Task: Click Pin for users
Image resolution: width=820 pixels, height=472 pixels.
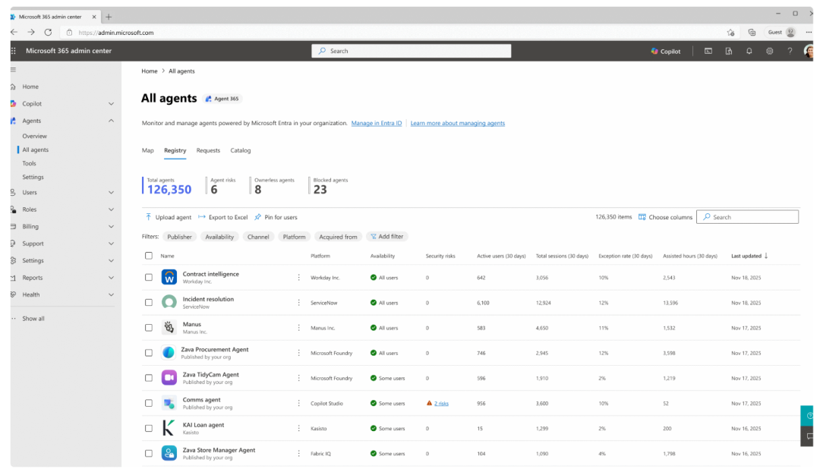Action: coord(276,217)
